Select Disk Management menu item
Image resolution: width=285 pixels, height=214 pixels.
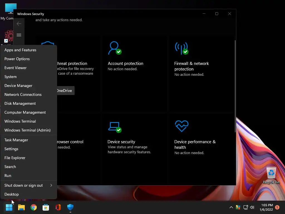click(x=29, y=103)
